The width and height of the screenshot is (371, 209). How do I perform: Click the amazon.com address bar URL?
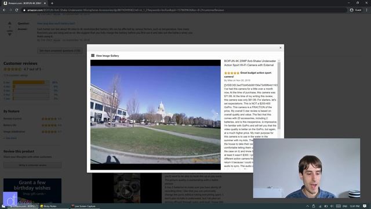[x=125, y=10]
